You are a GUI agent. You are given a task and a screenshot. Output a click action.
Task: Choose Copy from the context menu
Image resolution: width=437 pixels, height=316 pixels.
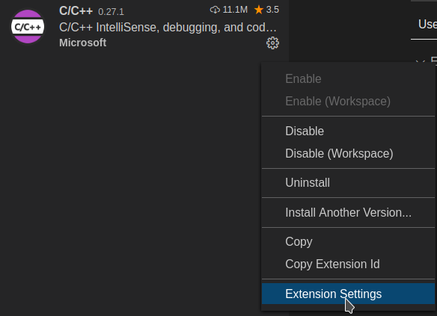click(348, 241)
